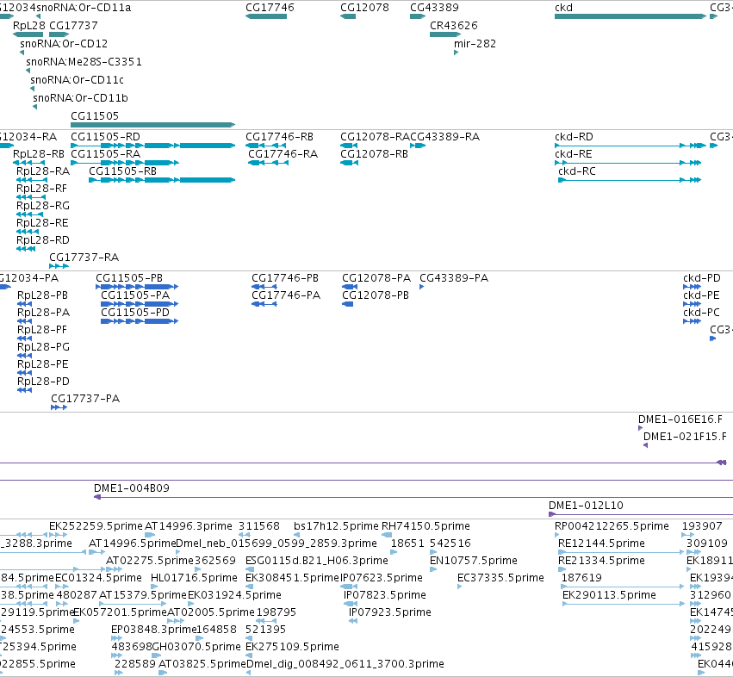
Task: Click transcript ckd-RD label
Action: coord(574,137)
